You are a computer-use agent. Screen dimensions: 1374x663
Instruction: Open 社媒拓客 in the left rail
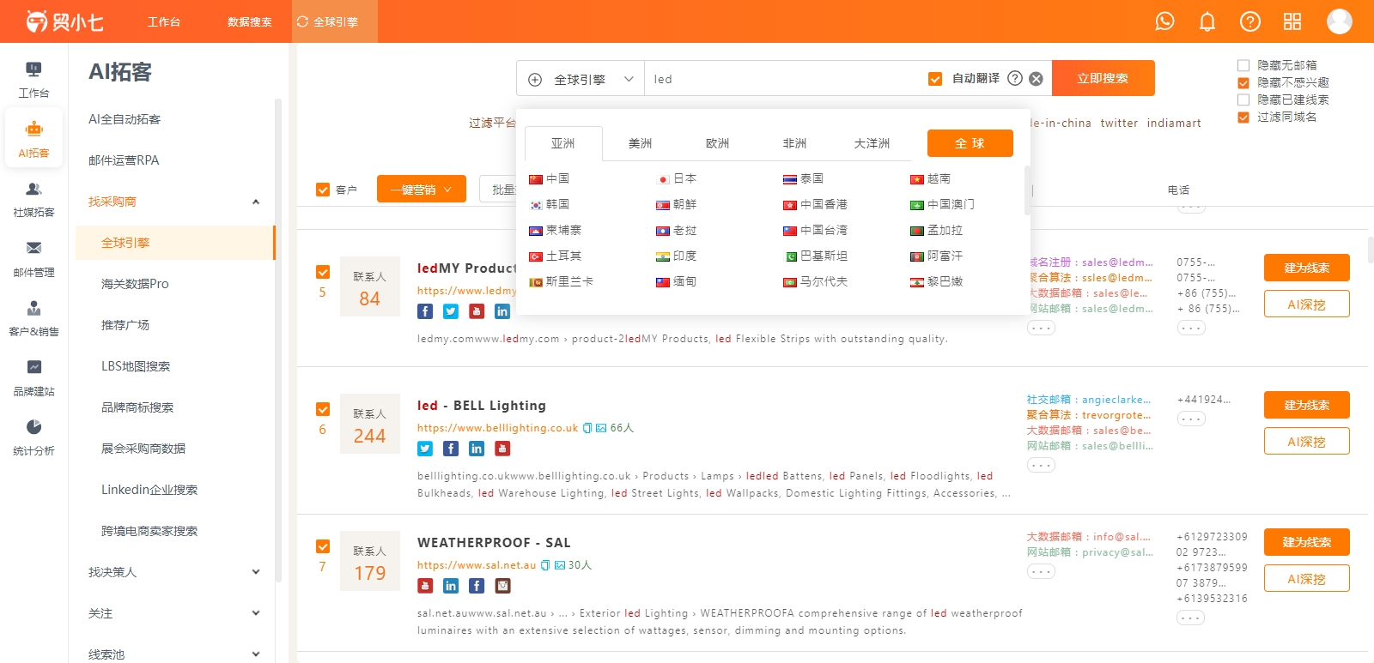click(x=33, y=199)
